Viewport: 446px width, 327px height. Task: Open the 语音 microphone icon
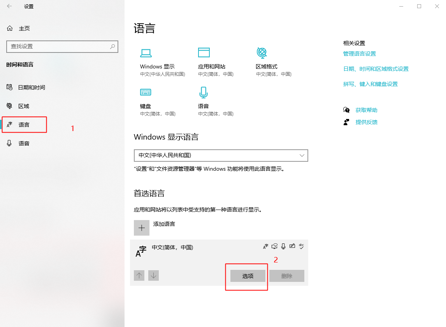[204, 92]
